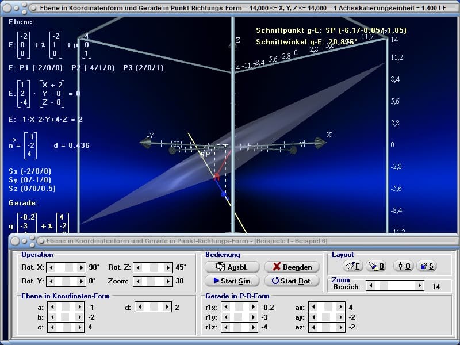Begin rotation with Start Rot.
Screen dimensions: 460x345
pos(292,281)
